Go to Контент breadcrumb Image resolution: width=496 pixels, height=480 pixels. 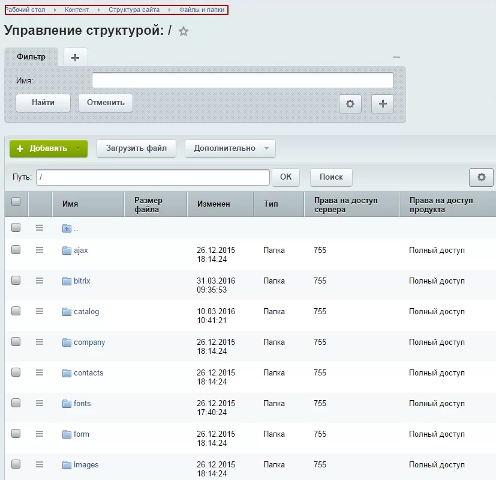[x=77, y=10]
